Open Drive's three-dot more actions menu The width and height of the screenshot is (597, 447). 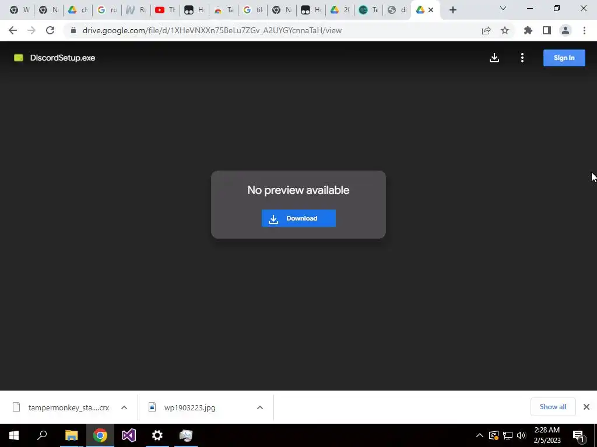pos(522,58)
